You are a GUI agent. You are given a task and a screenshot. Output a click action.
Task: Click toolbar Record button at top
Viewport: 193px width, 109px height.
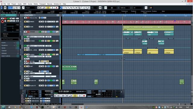pyautogui.click(x=56, y=8)
